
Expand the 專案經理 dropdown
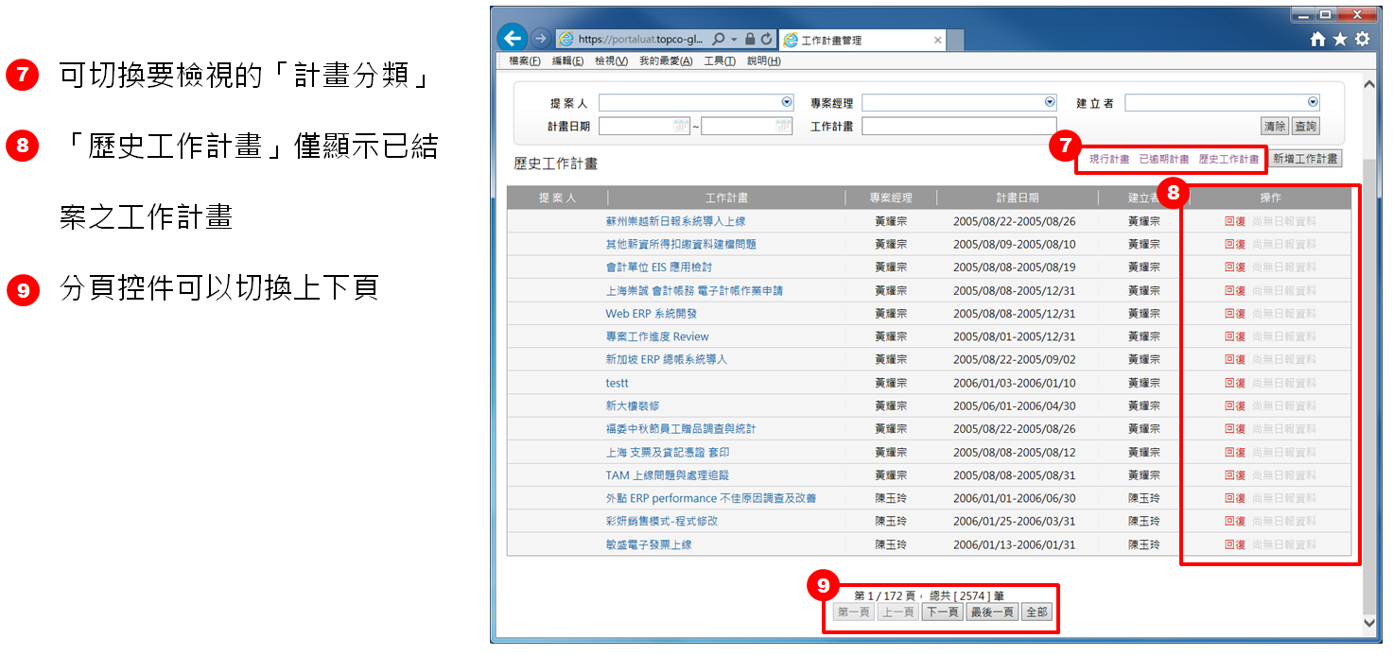pos(1050,102)
